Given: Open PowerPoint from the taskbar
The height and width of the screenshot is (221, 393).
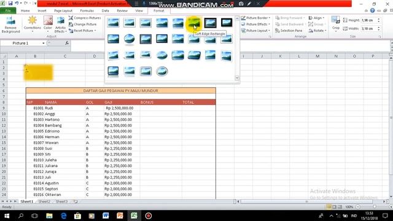Looking at the screenshot, I should pos(120,215).
